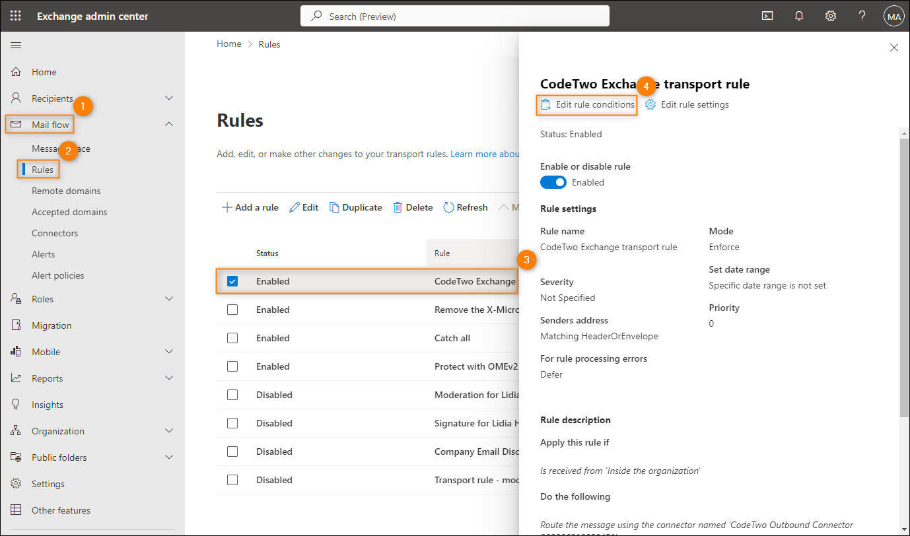Click the Mobile chart icon in sidebar
This screenshot has width=910, height=536.
click(x=17, y=352)
